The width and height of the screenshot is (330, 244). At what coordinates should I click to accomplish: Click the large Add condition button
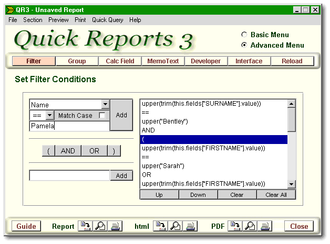click(121, 115)
